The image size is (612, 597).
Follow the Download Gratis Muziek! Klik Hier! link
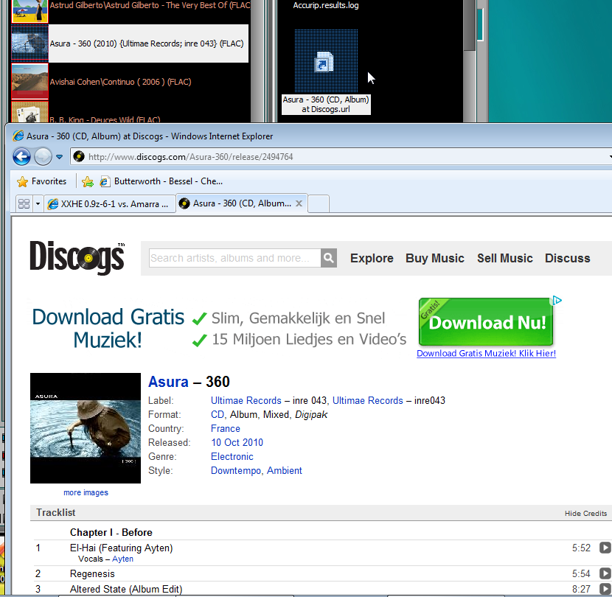[487, 354]
